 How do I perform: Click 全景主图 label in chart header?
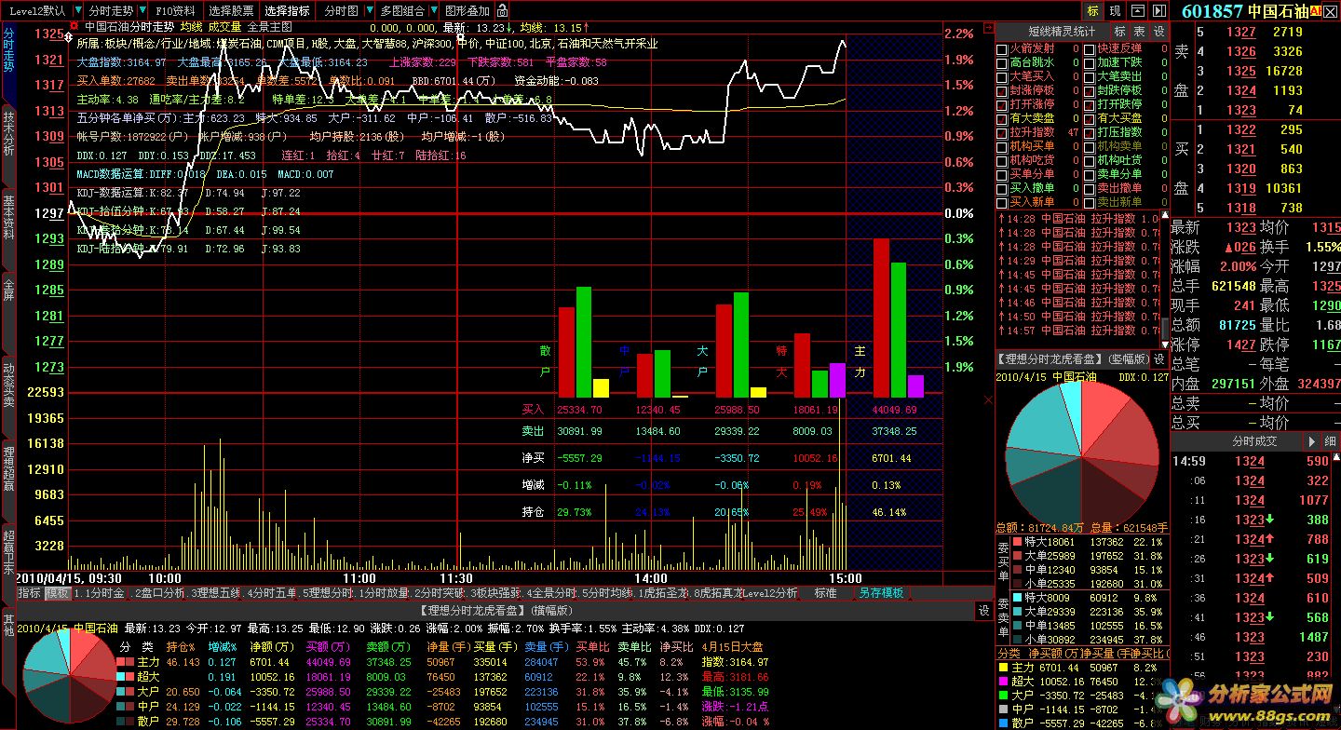270,27
